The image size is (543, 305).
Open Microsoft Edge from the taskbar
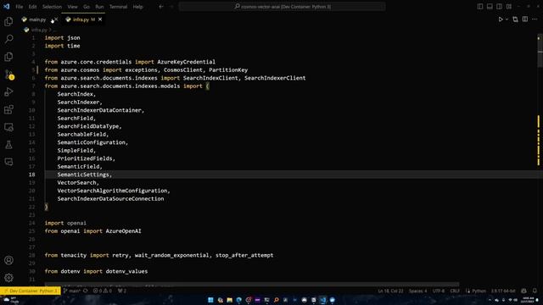click(239, 300)
